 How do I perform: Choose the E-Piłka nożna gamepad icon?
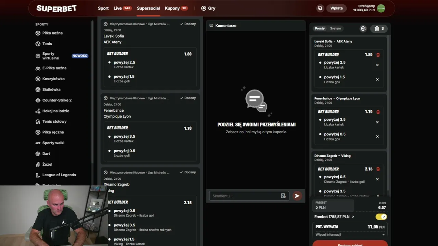pos(38,68)
